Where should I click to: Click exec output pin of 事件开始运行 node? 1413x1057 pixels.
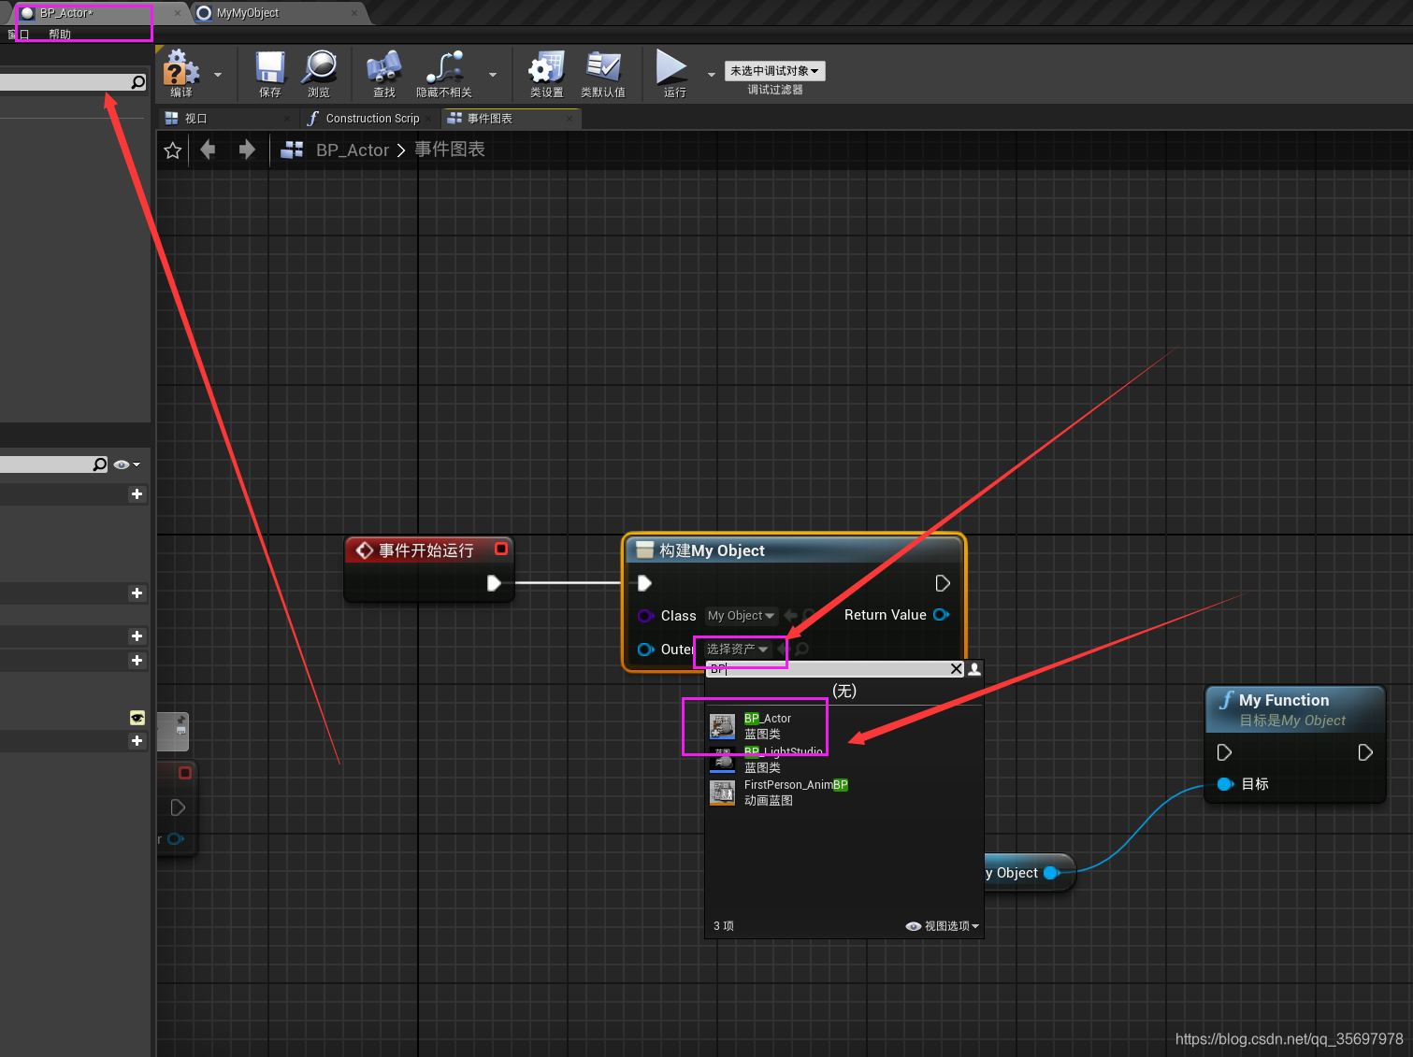tap(494, 583)
